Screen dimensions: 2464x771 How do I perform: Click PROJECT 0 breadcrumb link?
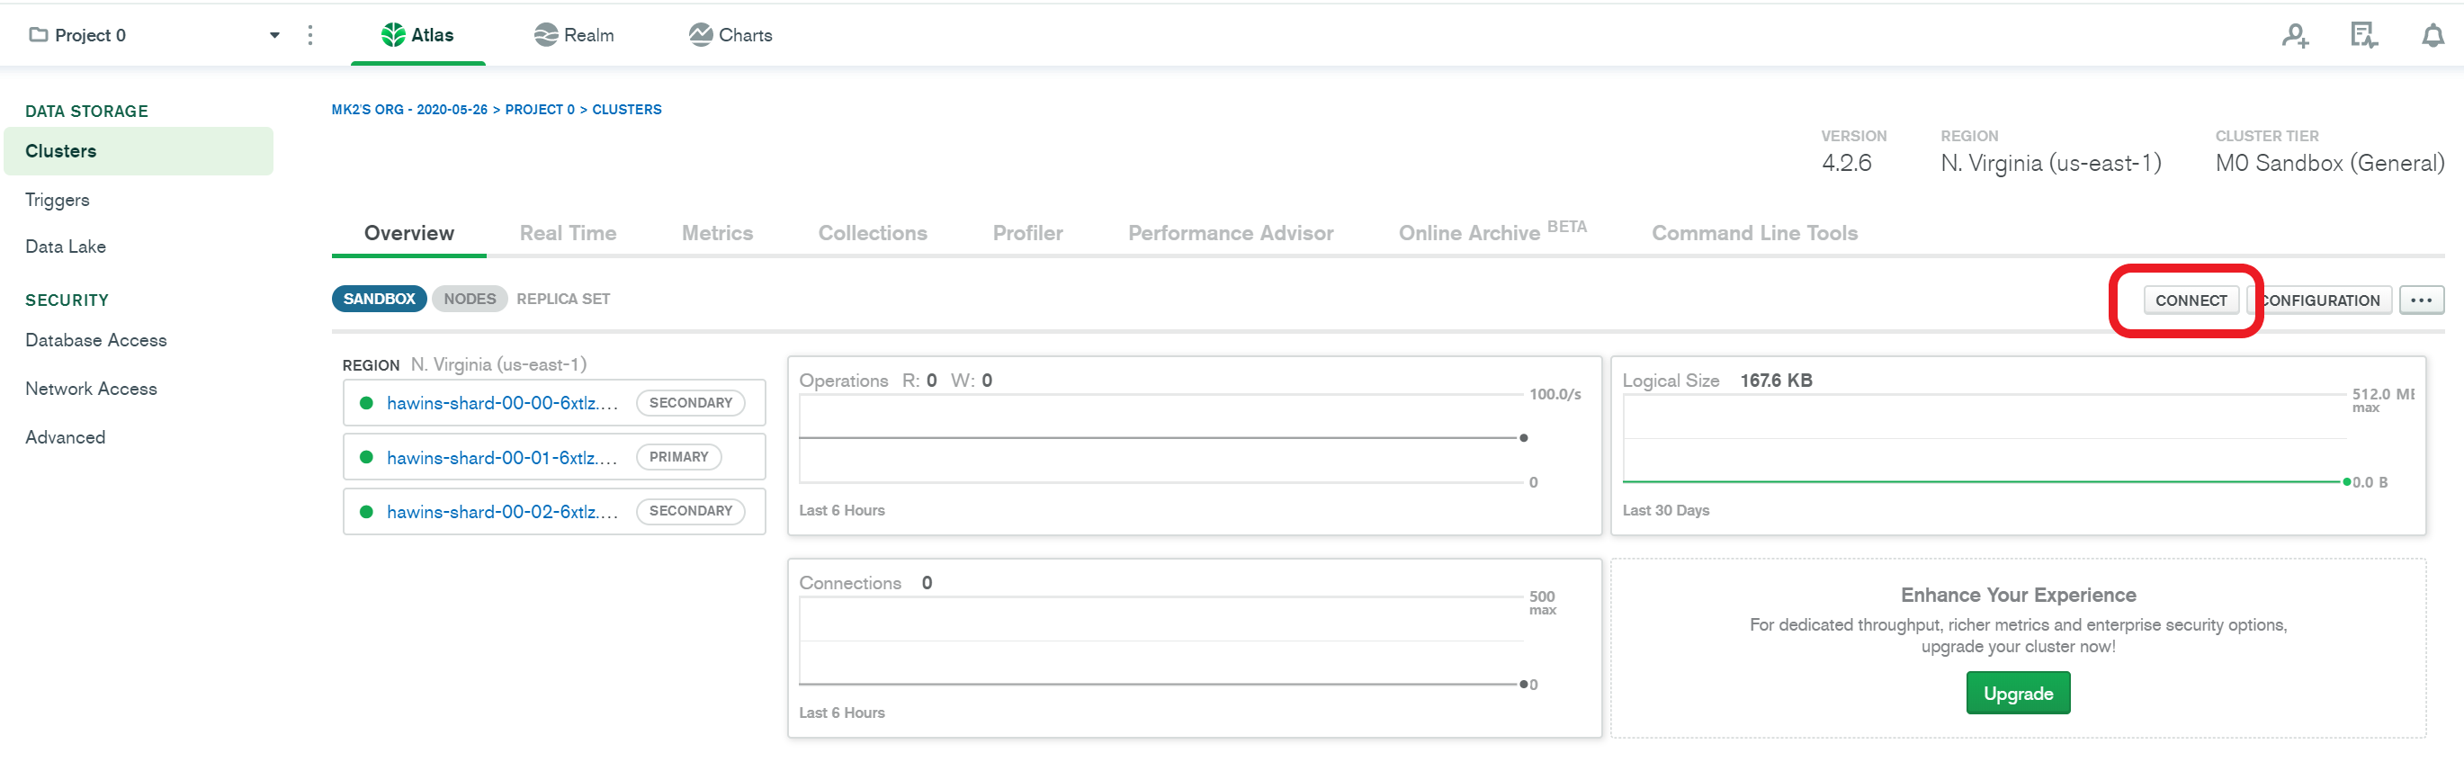(x=540, y=110)
